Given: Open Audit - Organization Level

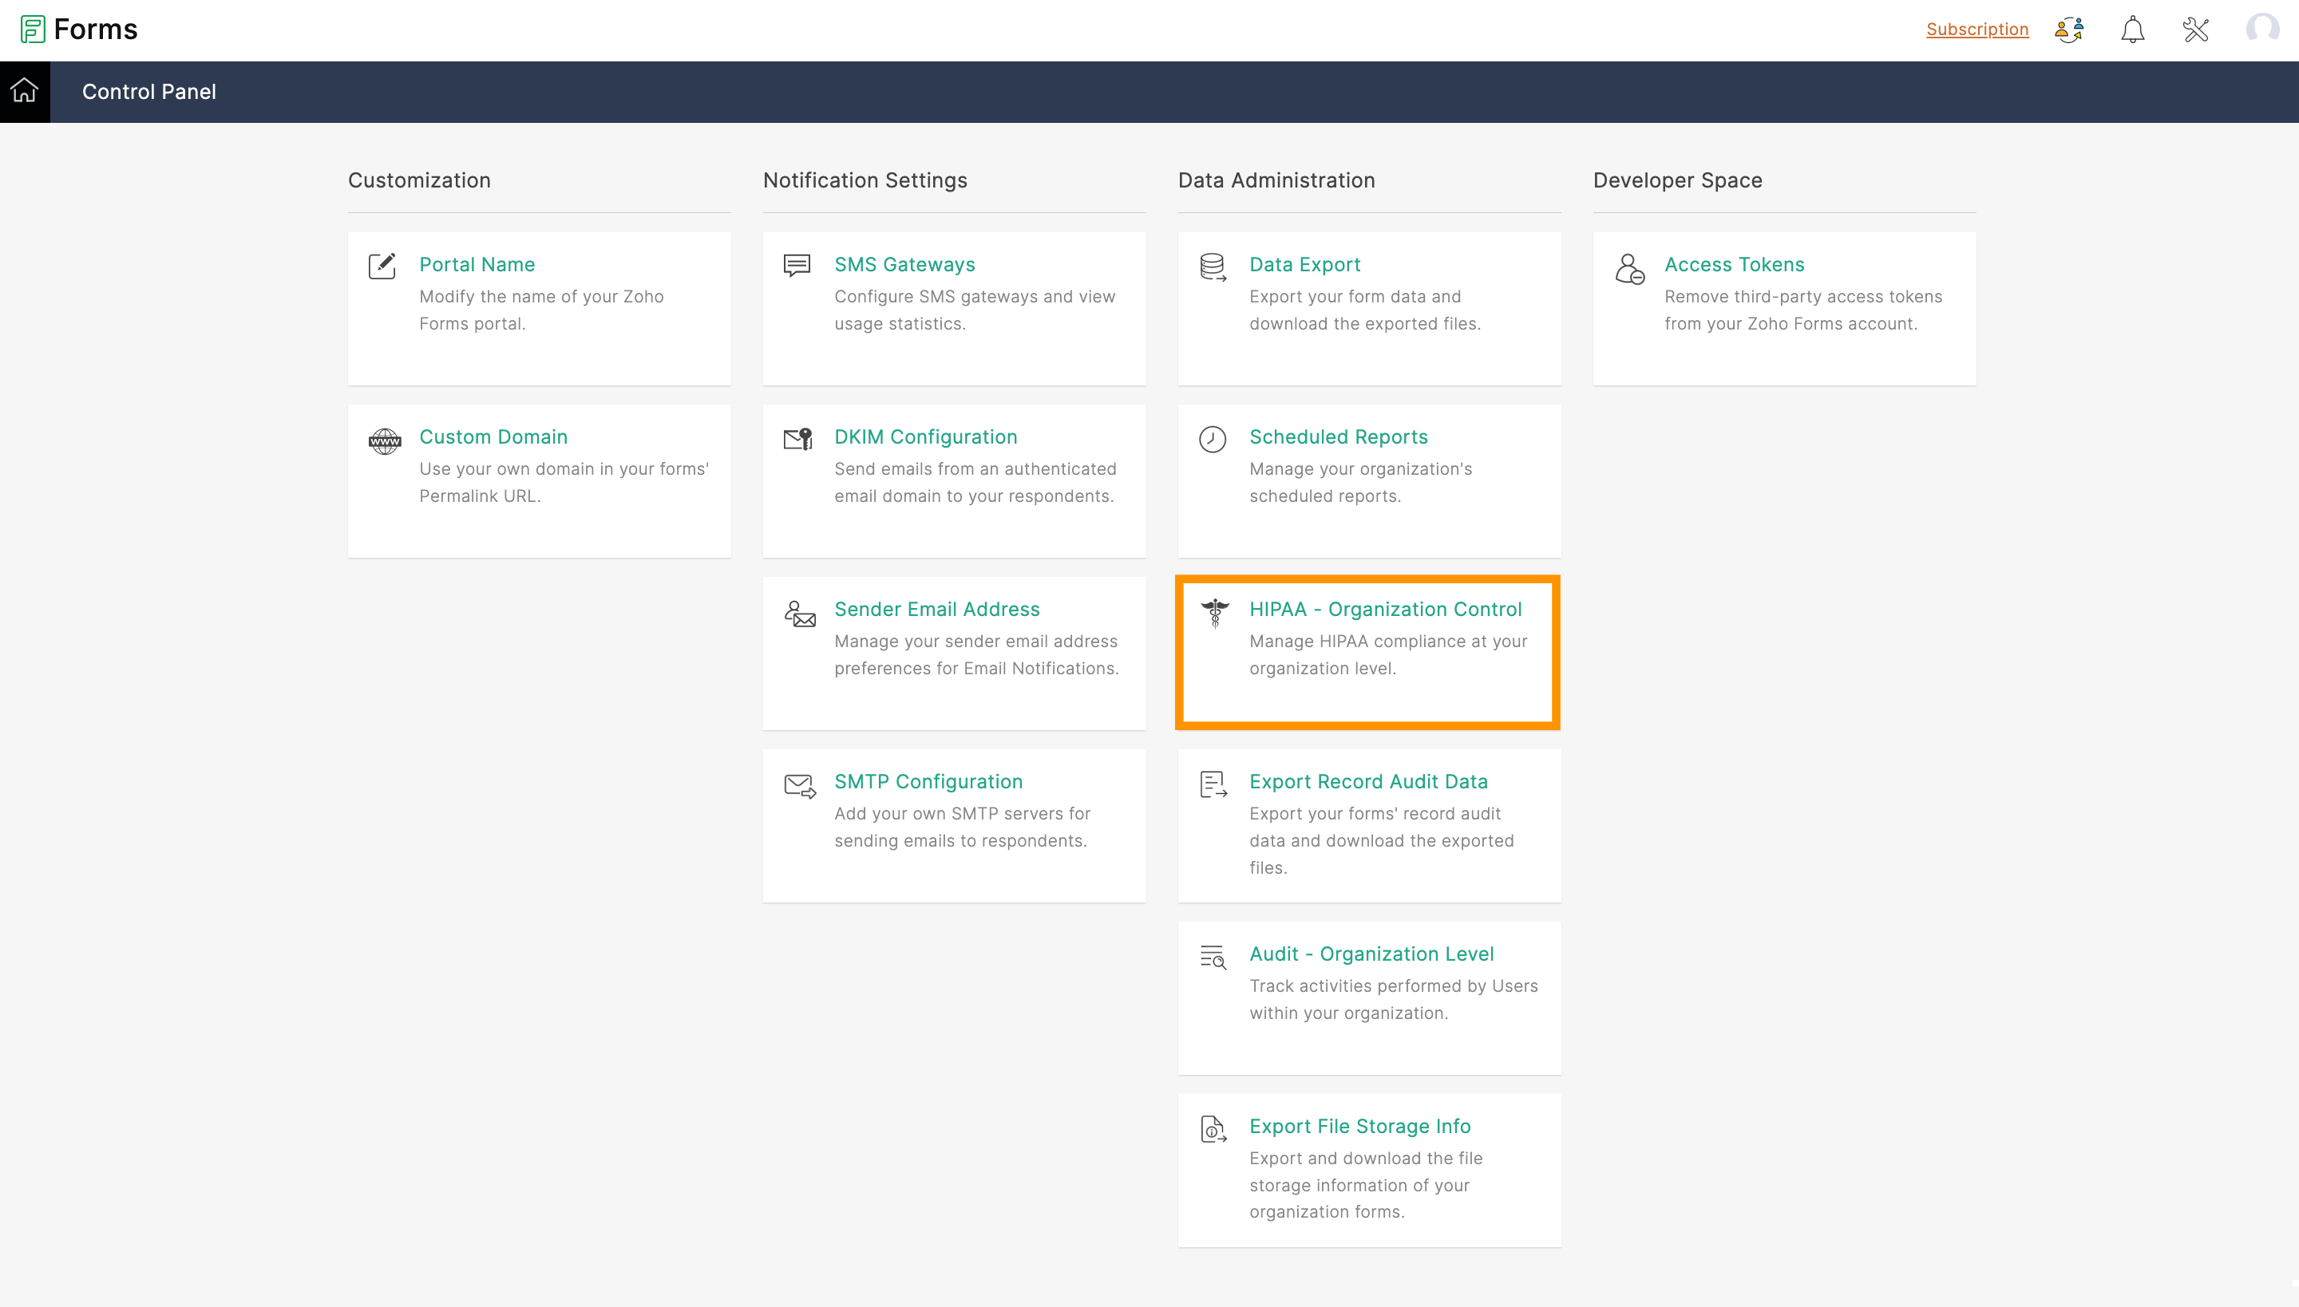Looking at the screenshot, I should coord(1371,954).
